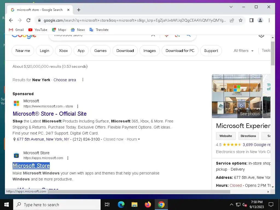Open the highlighted Microsoft Store result link

(x=31, y=165)
